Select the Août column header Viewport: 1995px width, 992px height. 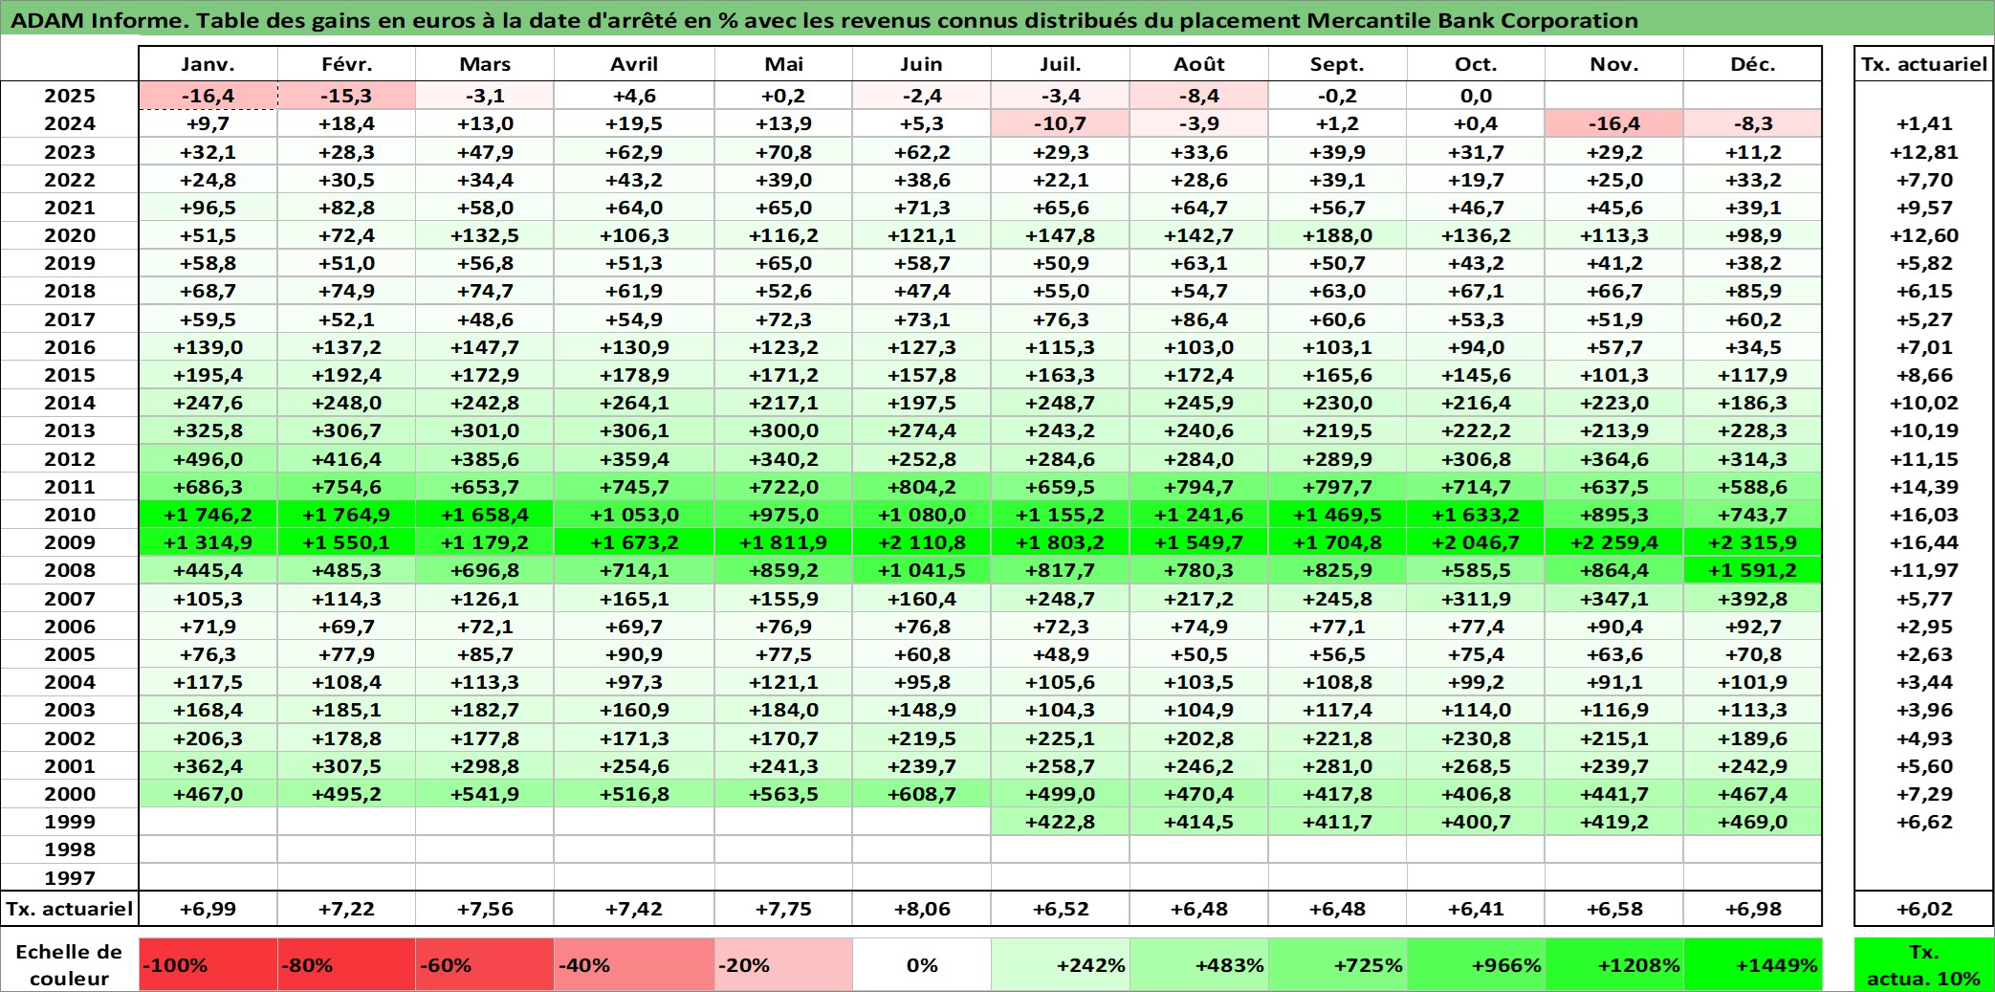click(1199, 64)
